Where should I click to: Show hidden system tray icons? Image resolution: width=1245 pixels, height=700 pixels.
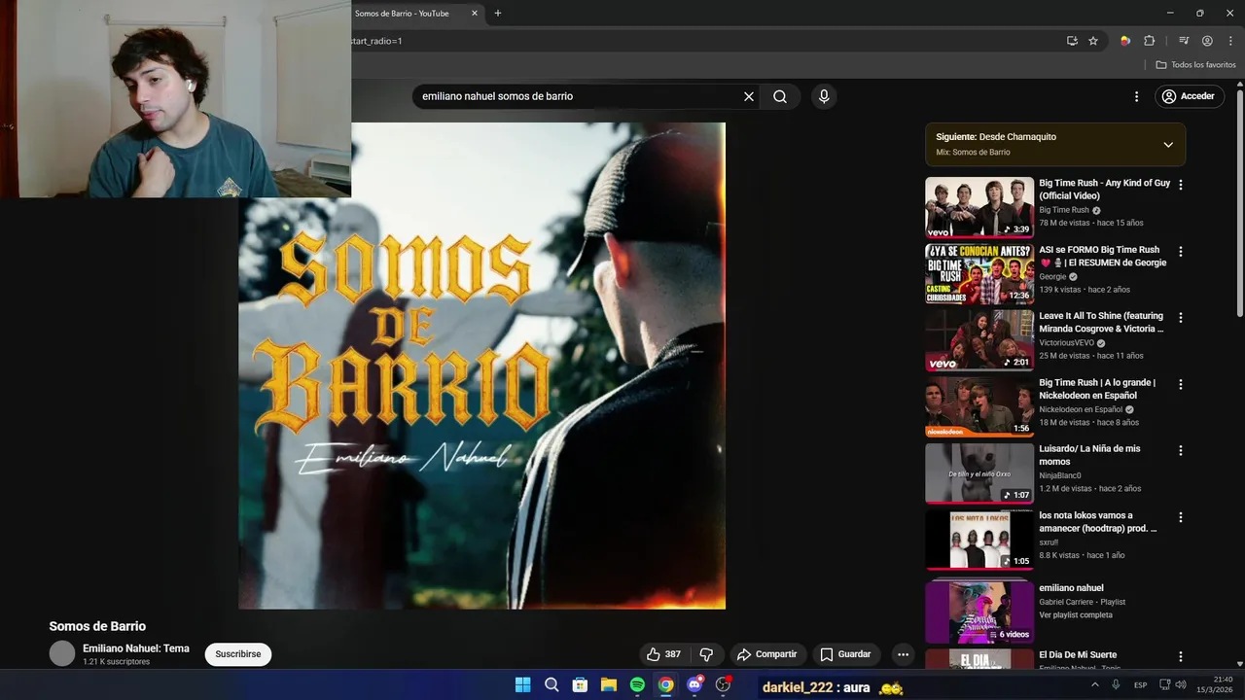pos(1094,684)
